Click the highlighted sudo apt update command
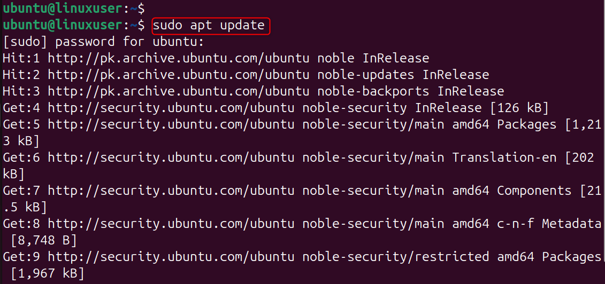 click(209, 25)
